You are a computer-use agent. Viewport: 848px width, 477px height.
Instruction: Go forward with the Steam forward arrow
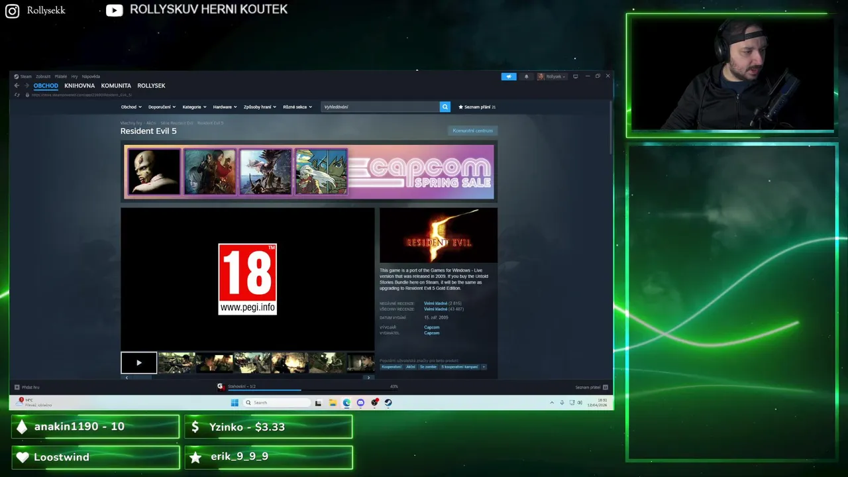[x=26, y=85]
